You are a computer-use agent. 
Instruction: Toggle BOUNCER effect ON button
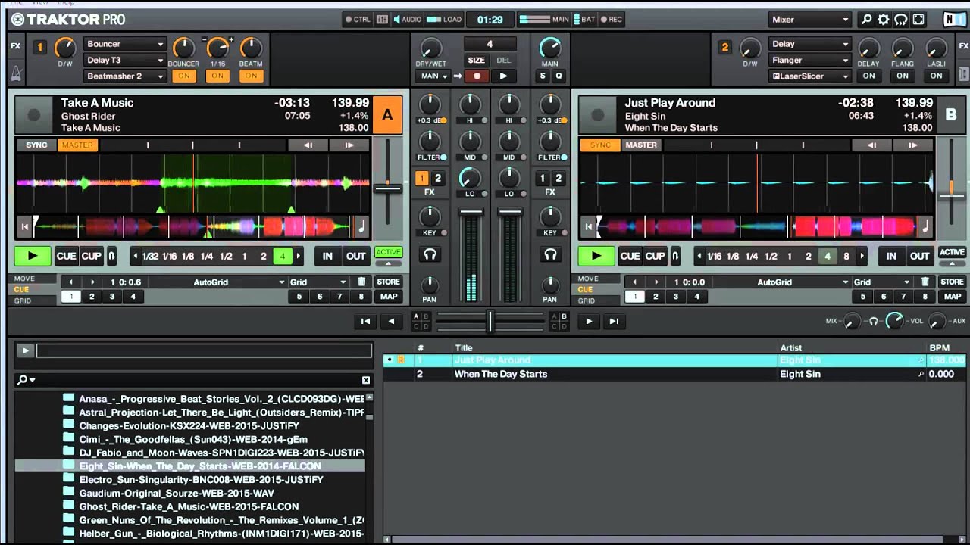coord(183,76)
